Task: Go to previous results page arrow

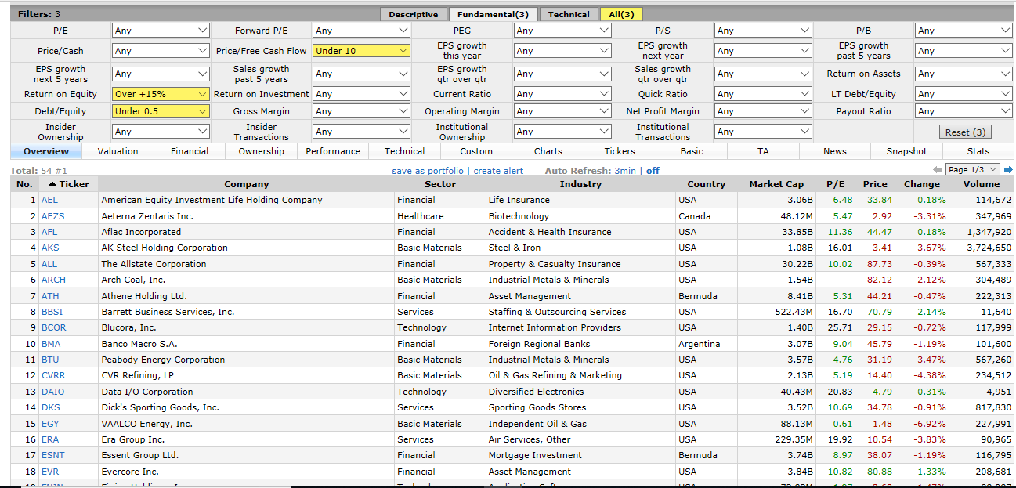Action: [x=938, y=170]
